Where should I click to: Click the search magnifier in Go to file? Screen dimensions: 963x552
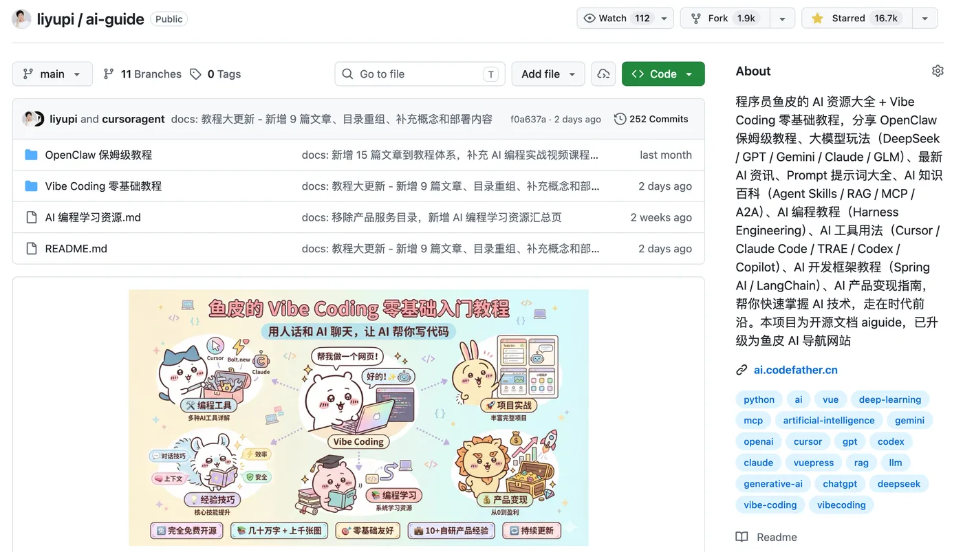click(348, 74)
